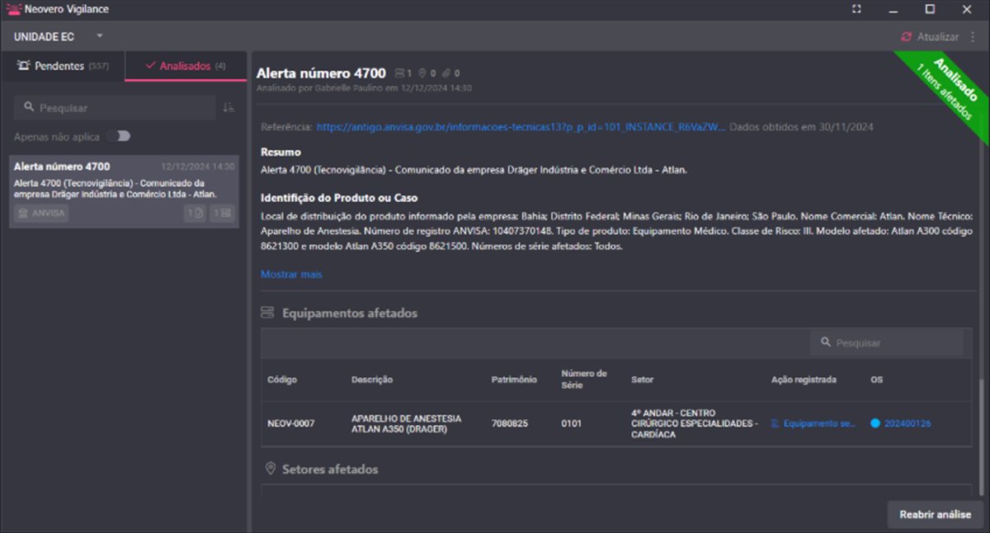Open work order 202400126 link
This screenshot has width=990, height=533.
click(x=907, y=423)
